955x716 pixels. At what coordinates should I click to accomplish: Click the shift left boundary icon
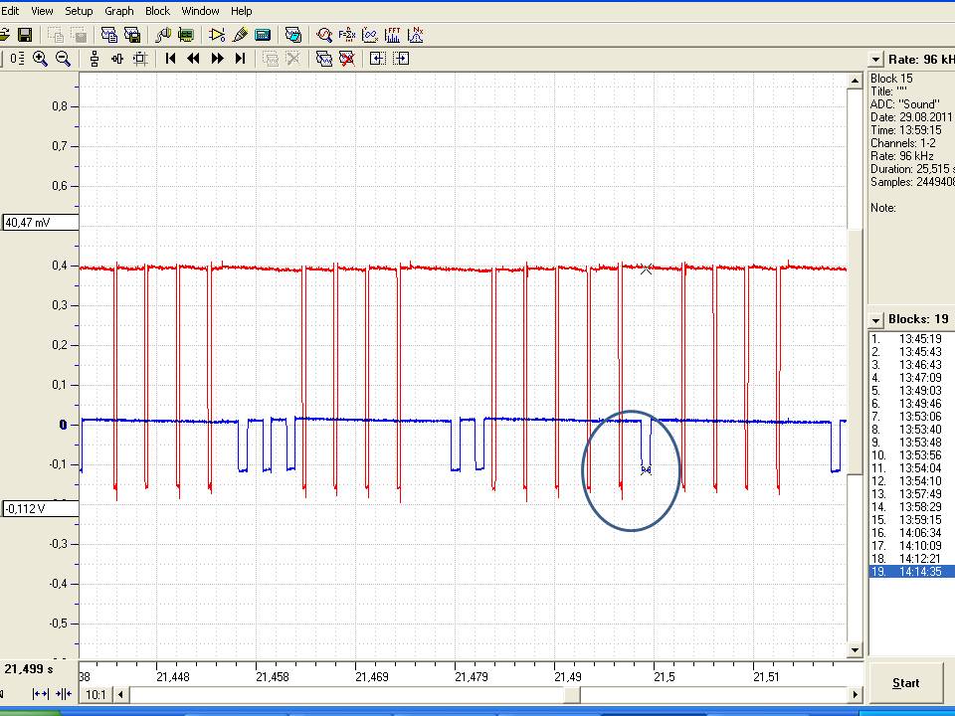378,59
